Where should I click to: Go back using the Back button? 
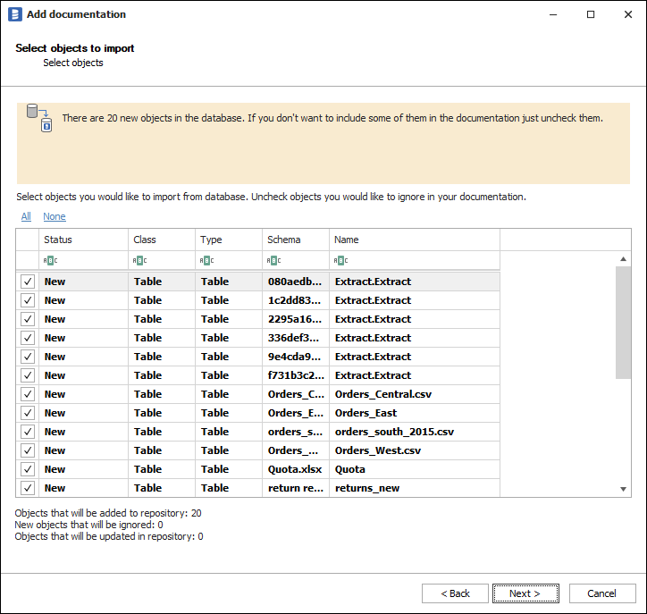(x=455, y=593)
